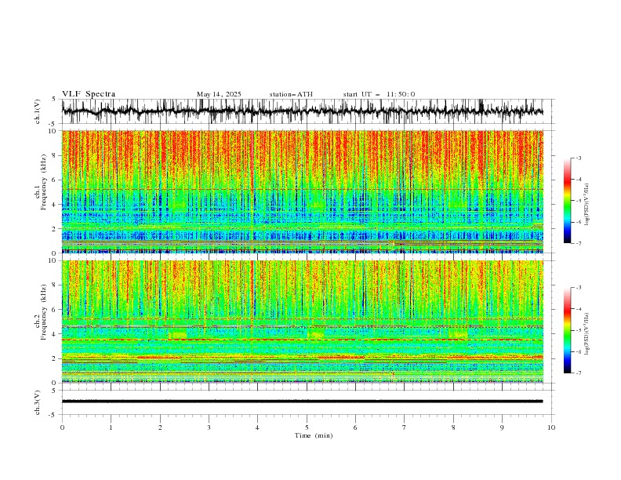Click time axis tick label "1"
This screenshot has width=621, height=480.
(x=111, y=427)
